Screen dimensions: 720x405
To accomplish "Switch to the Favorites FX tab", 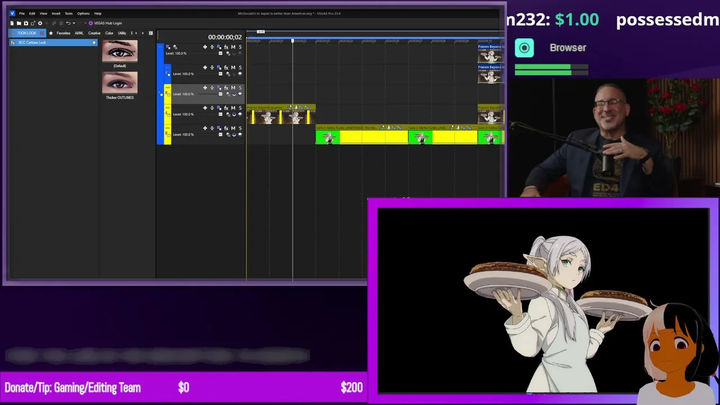I will pyautogui.click(x=64, y=33).
